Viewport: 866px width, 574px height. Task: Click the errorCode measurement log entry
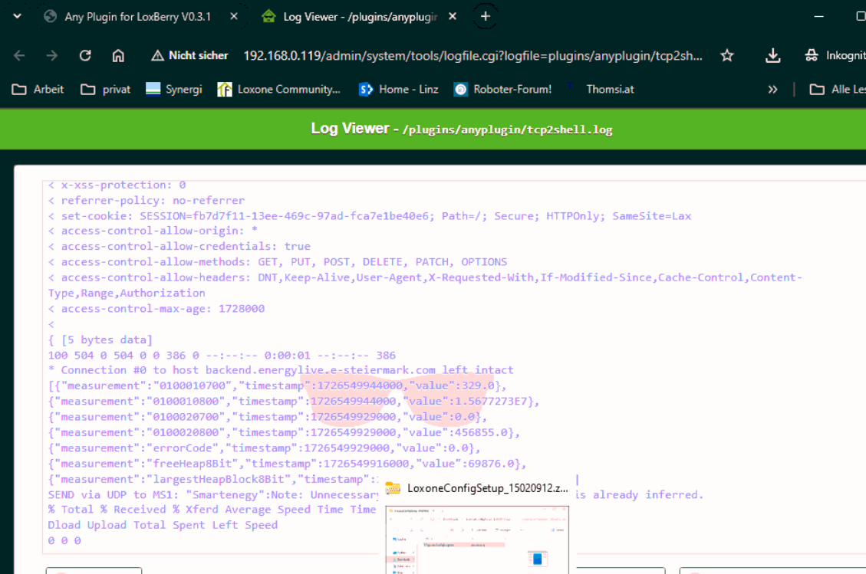(264, 448)
